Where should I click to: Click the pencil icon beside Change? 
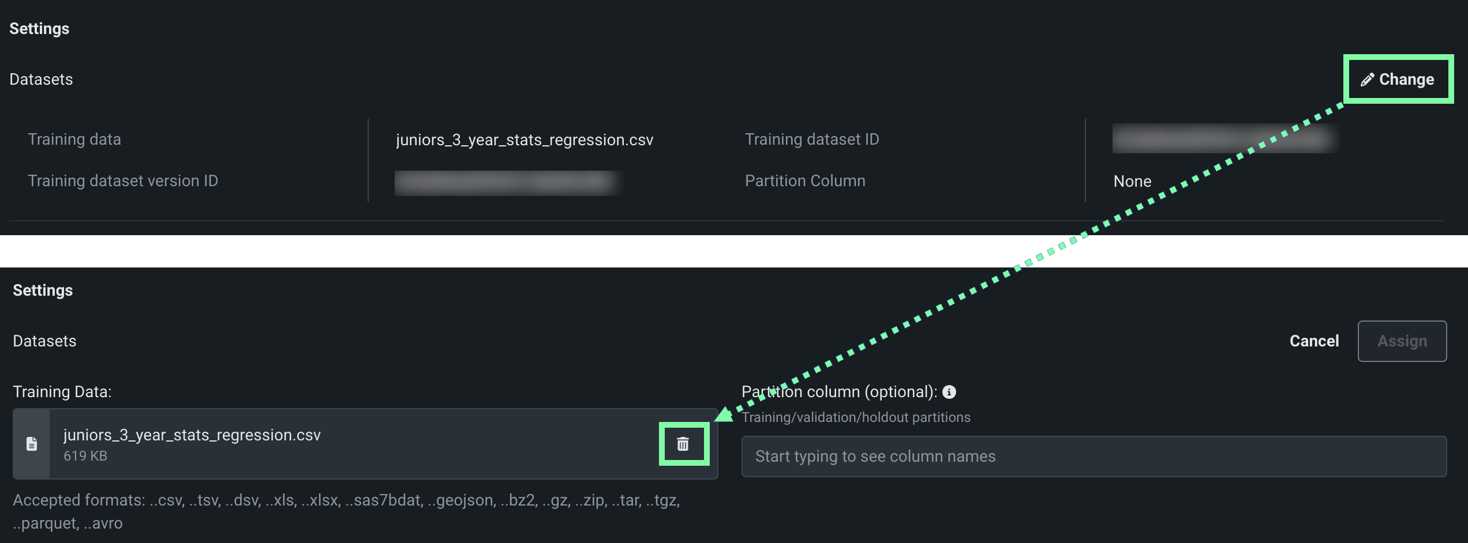click(1367, 80)
